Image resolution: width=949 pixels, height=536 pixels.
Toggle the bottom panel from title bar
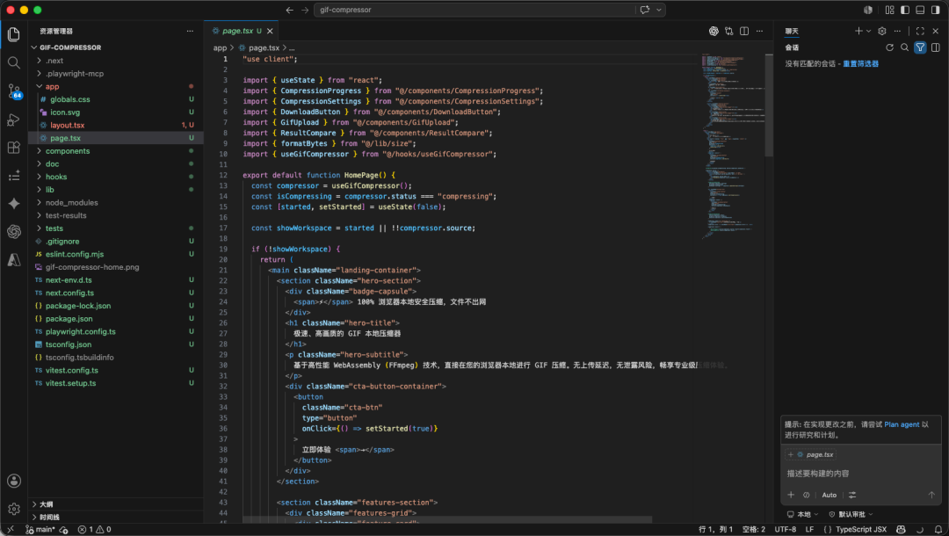coord(920,10)
